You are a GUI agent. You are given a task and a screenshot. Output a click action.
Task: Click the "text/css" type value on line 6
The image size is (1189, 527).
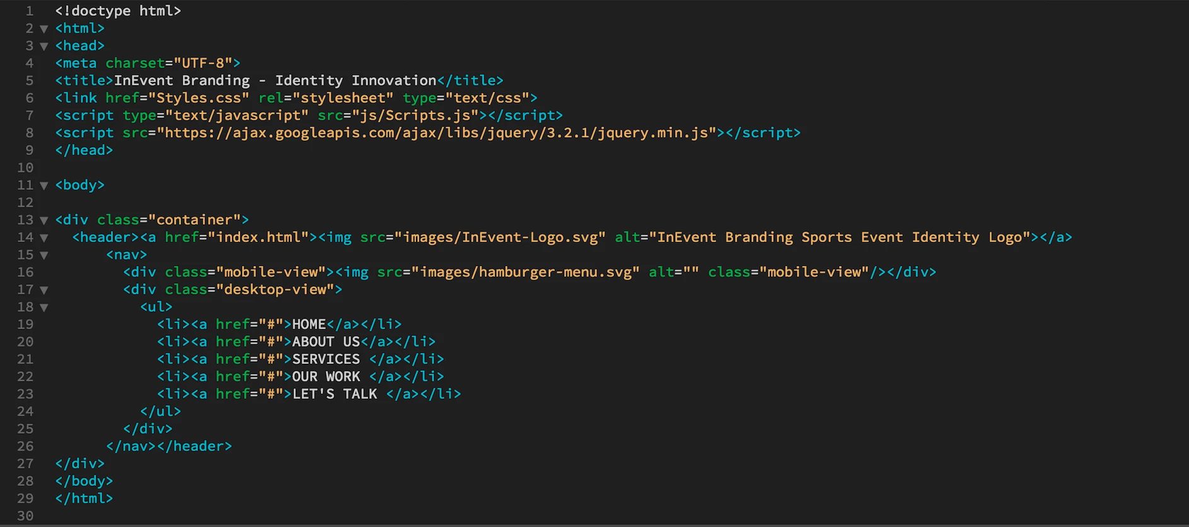487,98
